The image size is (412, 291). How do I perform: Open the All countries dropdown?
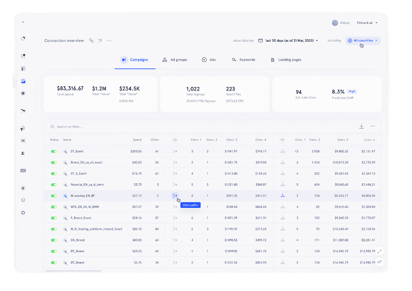click(x=363, y=41)
